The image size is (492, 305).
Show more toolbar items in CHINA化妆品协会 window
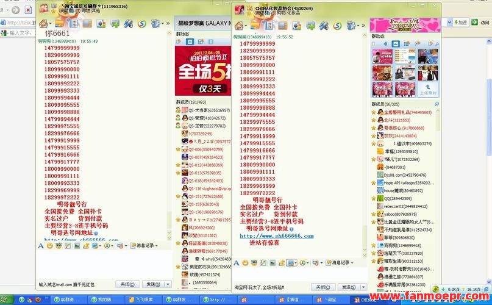tap(363, 26)
